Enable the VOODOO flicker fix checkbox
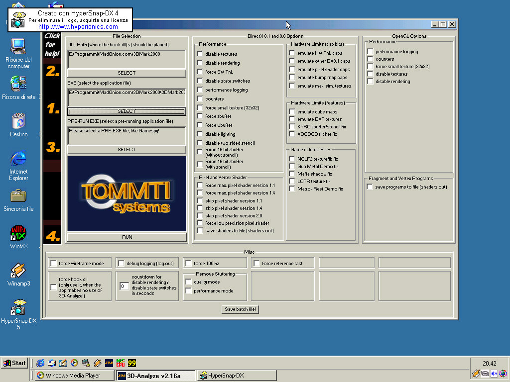Screen dimensions: 510x382 pos(292,134)
